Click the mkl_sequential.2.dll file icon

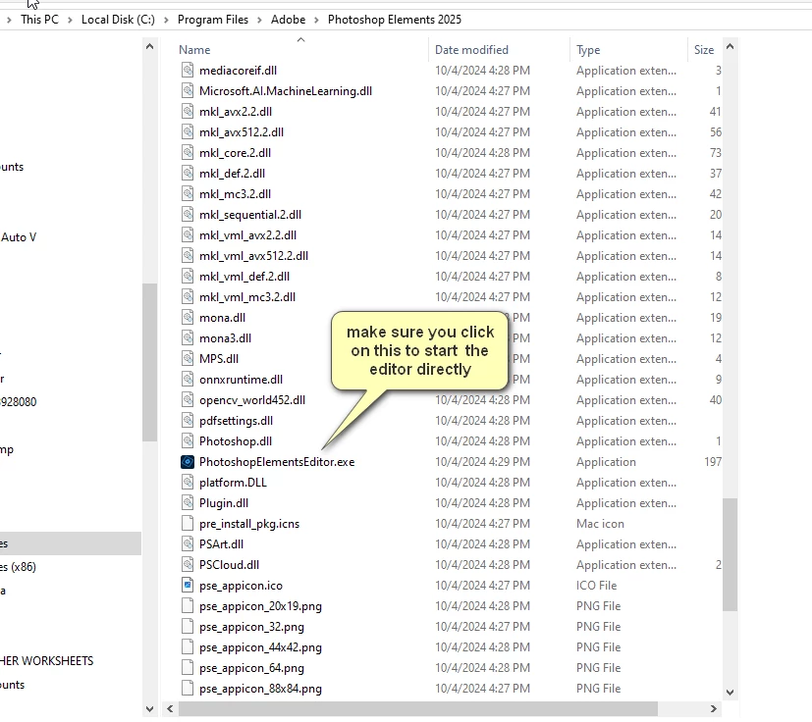[x=188, y=214]
